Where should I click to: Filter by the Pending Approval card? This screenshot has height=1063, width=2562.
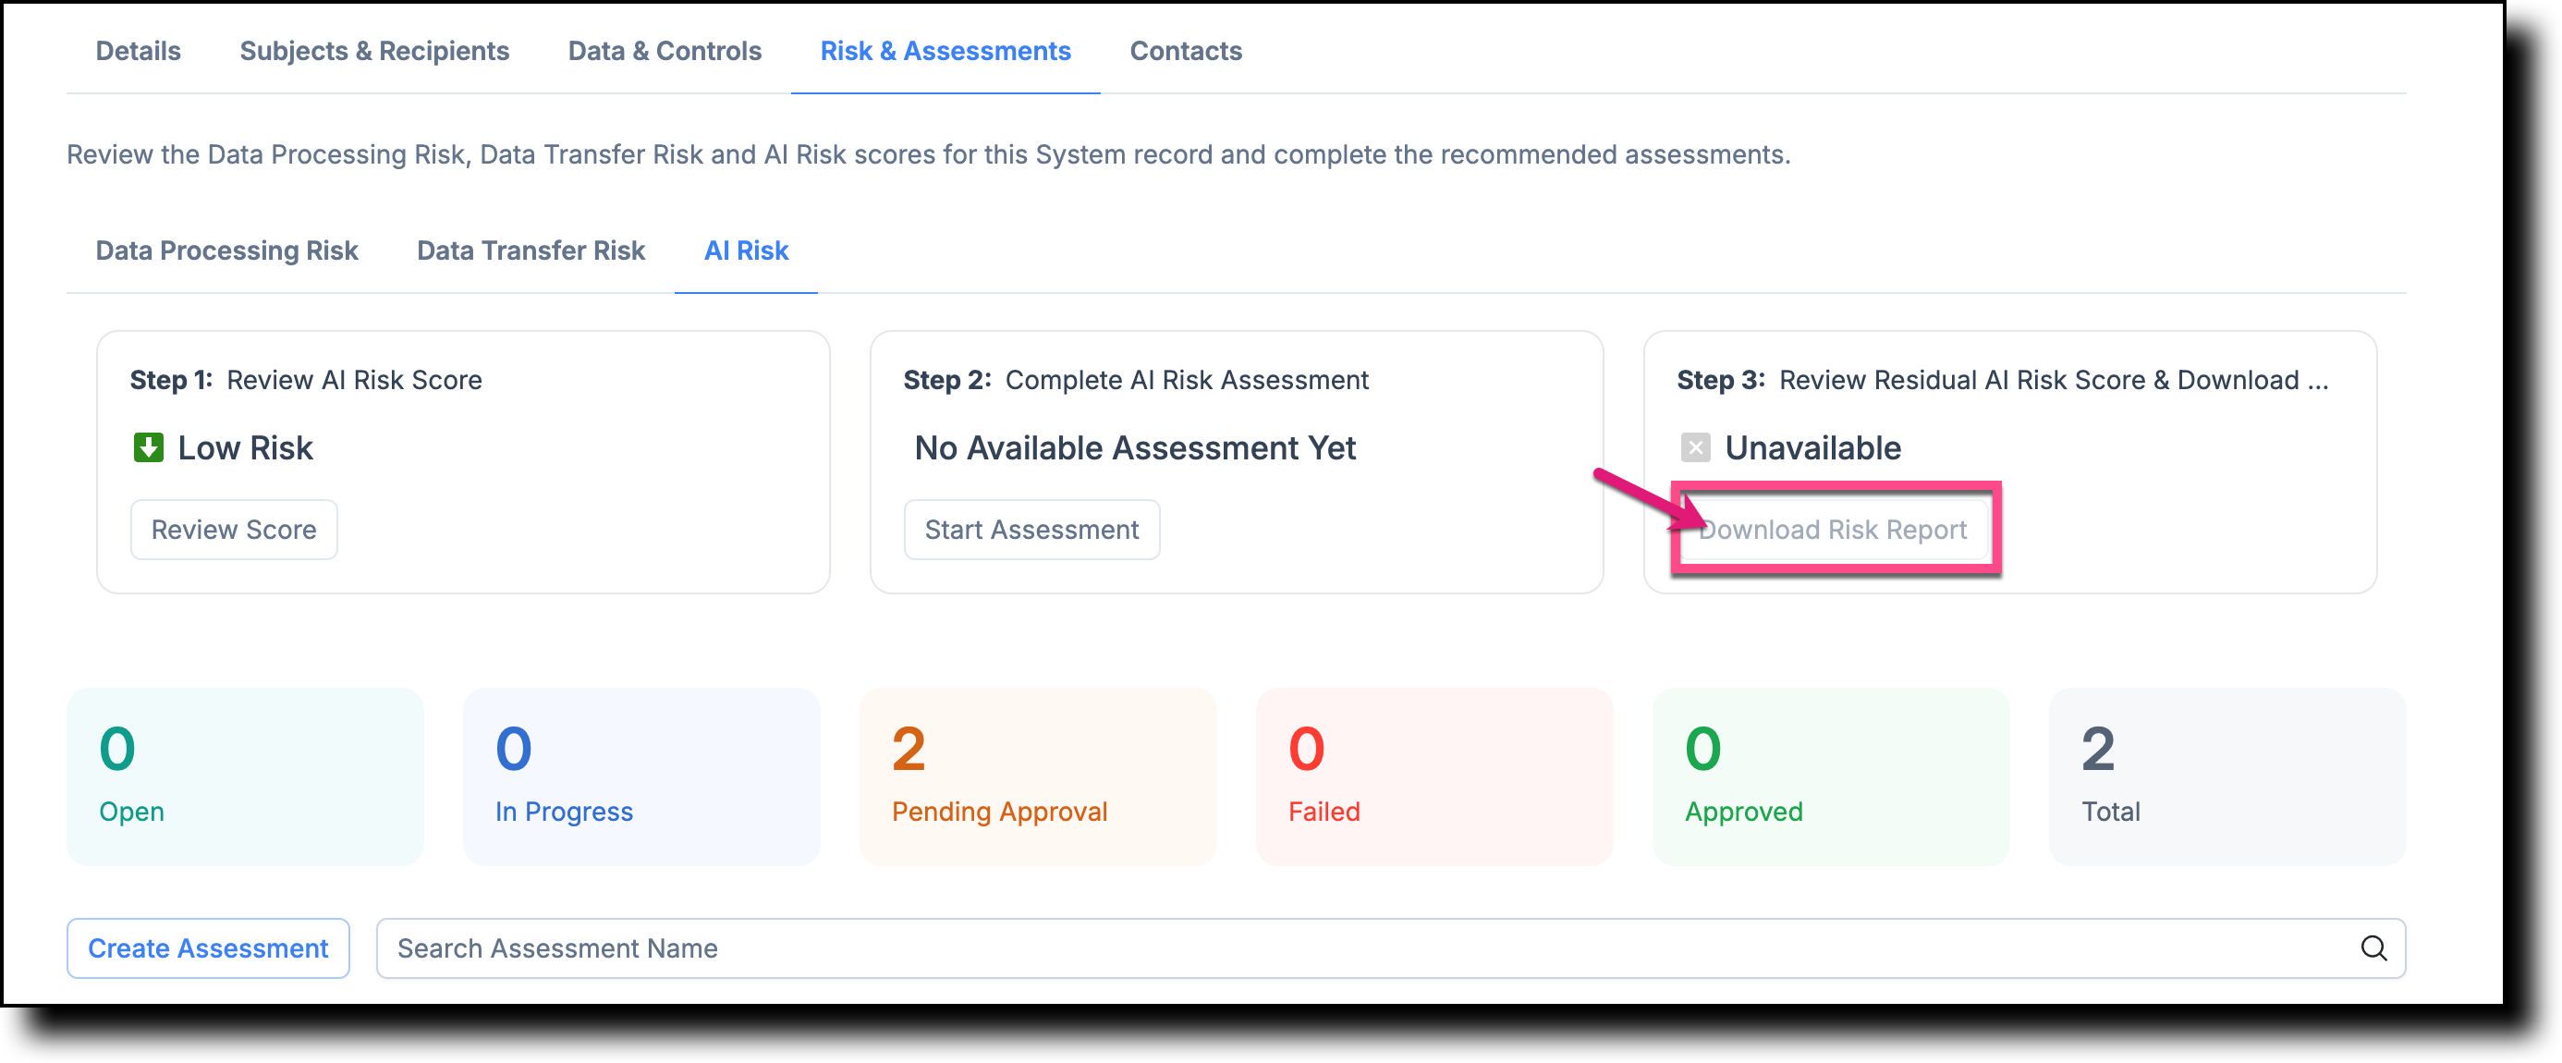click(x=1037, y=776)
